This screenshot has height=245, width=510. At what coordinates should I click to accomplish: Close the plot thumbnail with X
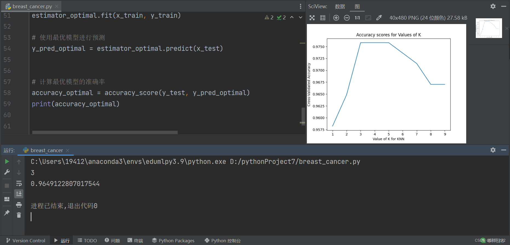point(507,28)
